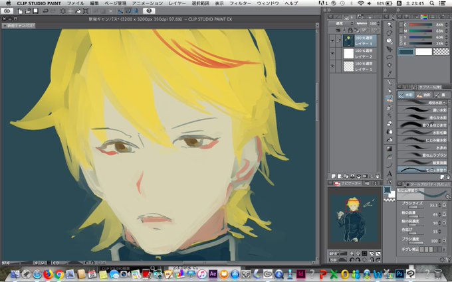
Task: Click new raster layer icon in layer panel
Action: click(334, 176)
